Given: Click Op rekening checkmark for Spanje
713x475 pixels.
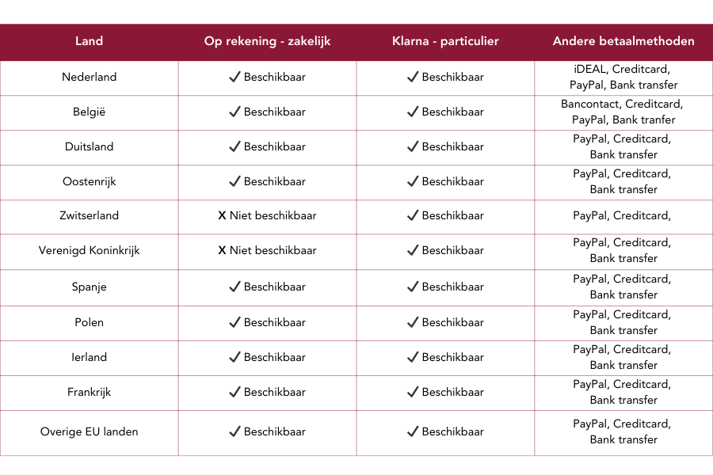Looking at the screenshot, I should pos(234,287).
